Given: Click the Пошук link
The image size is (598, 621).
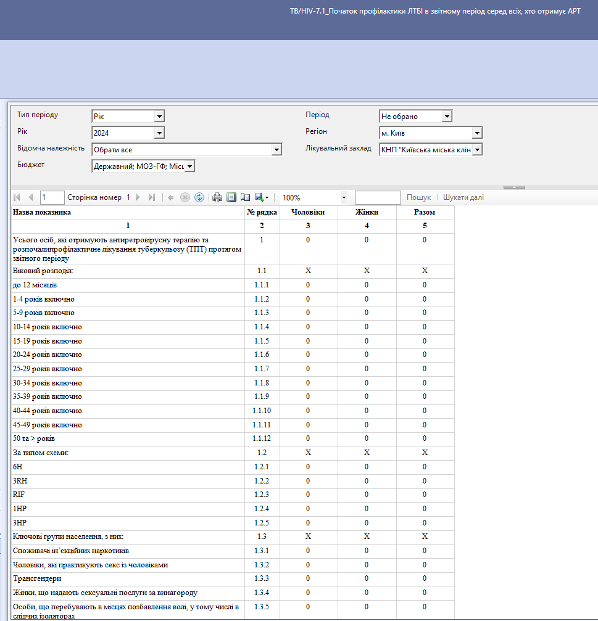Looking at the screenshot, I should coord(418,197).
